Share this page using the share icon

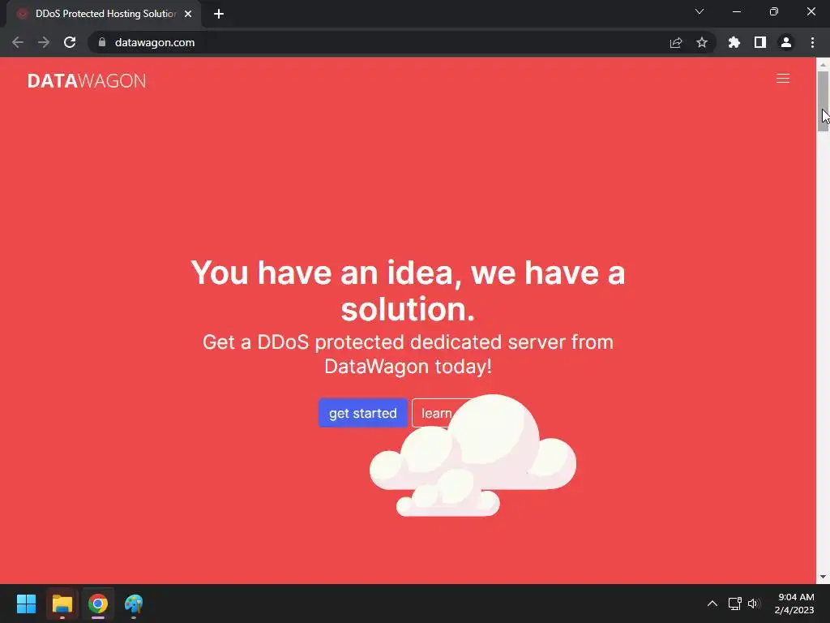click(x=676, y=42)
